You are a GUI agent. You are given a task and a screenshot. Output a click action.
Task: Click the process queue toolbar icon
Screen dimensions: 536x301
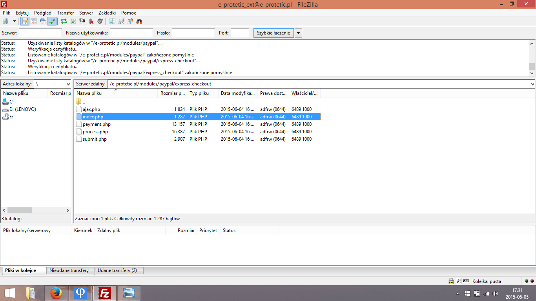(73, 21)
